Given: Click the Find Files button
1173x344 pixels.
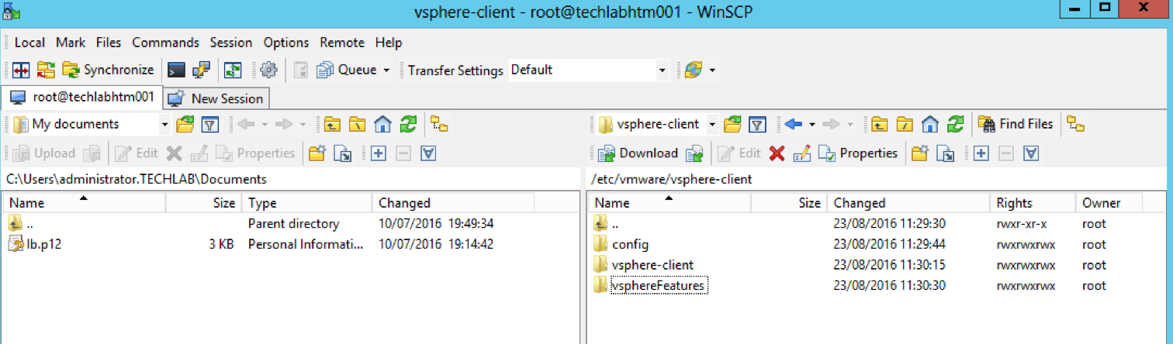Looking at the screenshot, I should point(1016,124).
